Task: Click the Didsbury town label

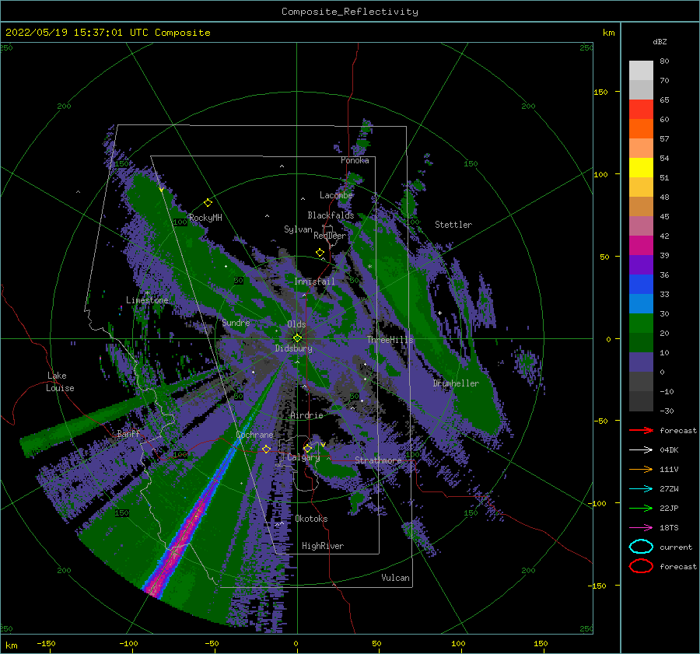Action: point(294,348)
